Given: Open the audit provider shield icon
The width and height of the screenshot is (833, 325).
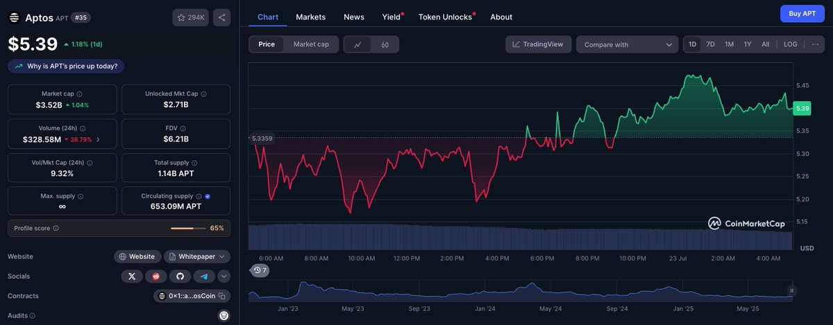Looking at the screenshot, I should 224,315.
